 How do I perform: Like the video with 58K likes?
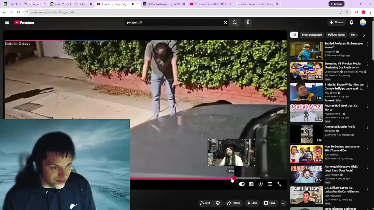(205, 203)
